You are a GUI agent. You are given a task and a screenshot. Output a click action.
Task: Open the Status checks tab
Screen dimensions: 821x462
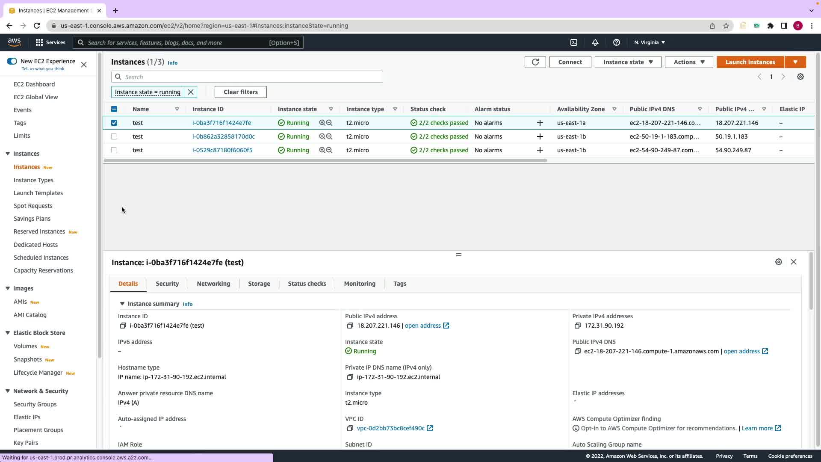click(x=307, y=284)
